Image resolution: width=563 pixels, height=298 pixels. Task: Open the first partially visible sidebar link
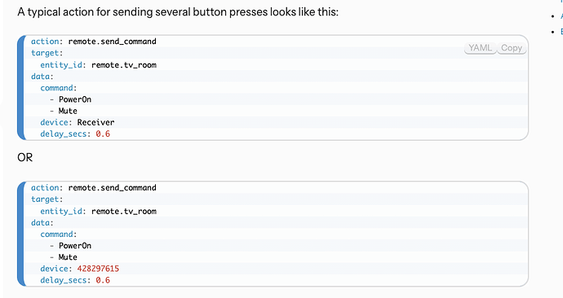(561, 16)
